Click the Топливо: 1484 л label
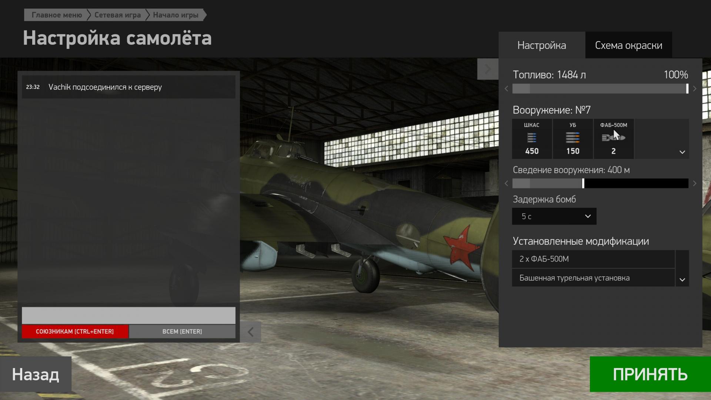Image resolution: width=711 pixels, height=400 pixels. point(549,75)
